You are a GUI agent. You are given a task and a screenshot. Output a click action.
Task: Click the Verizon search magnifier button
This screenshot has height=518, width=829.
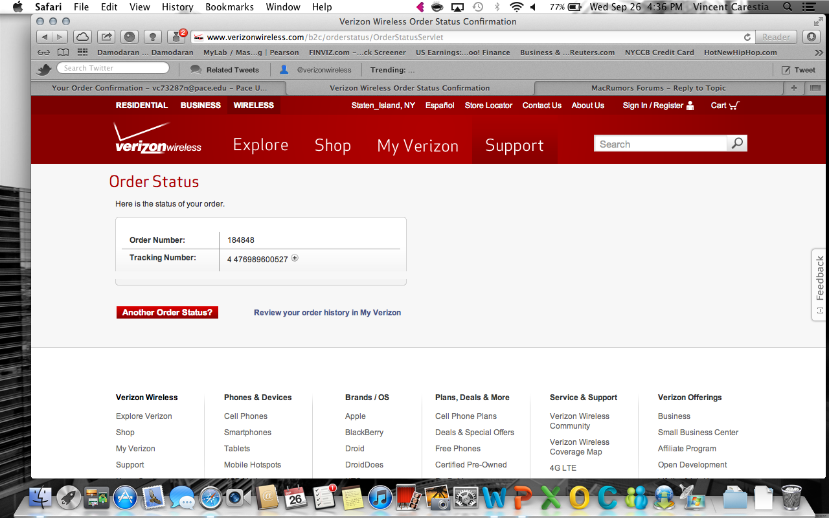737,144
